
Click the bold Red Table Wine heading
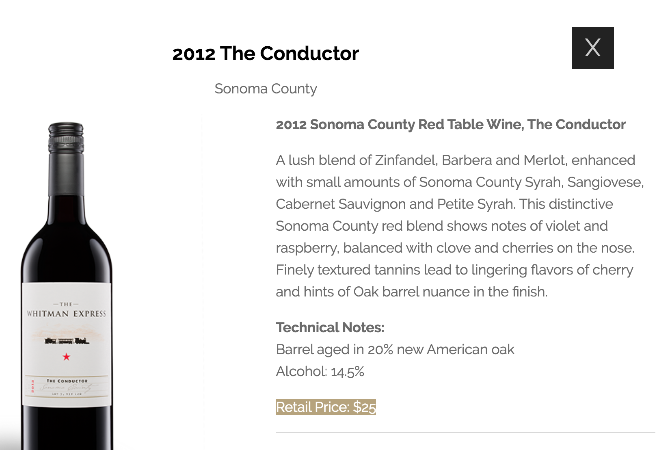[x=451, y=124]
